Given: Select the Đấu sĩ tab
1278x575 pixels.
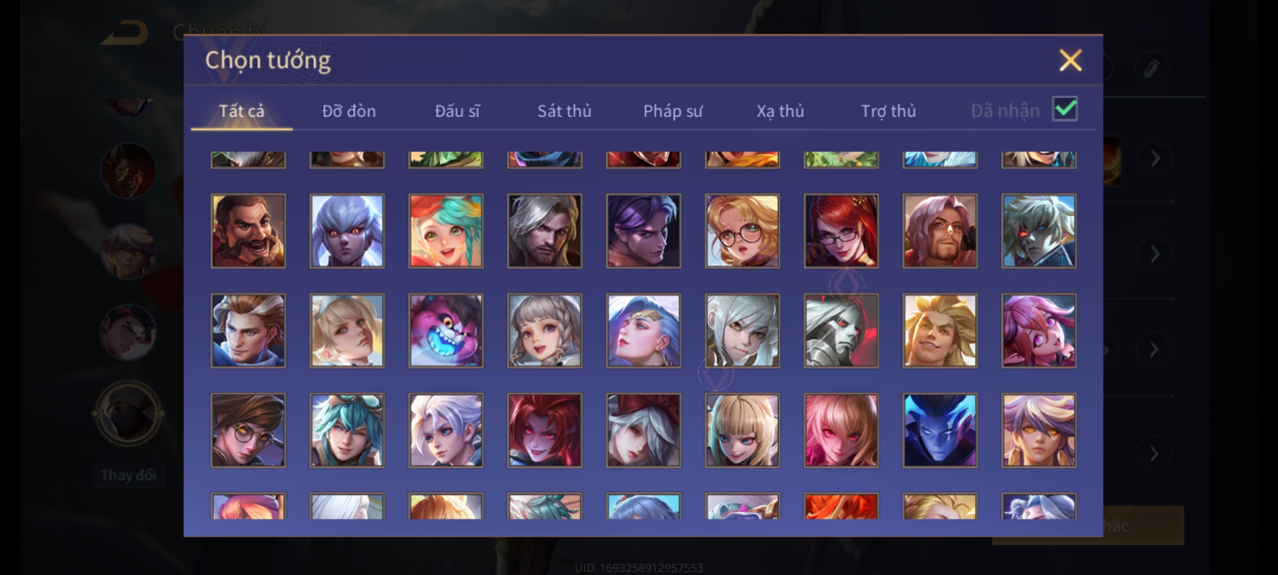Looking at the screenshot, I should 457,111.
